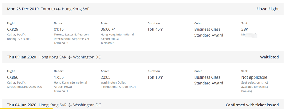Select flight number CX866

click(13, 77)
